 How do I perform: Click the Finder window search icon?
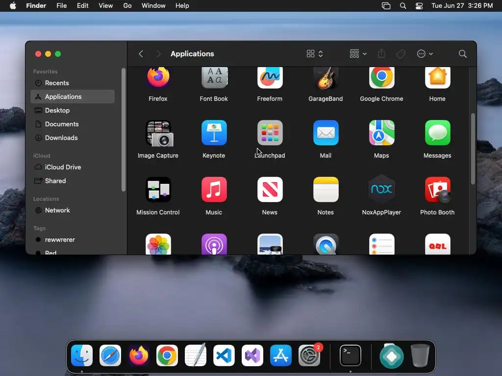pyautogui.click(x=462, y=54)
